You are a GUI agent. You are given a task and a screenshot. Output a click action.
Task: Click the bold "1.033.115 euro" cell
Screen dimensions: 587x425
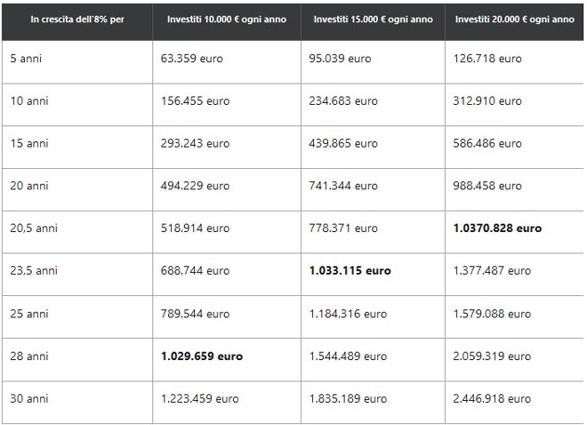(x=350, y=271)
